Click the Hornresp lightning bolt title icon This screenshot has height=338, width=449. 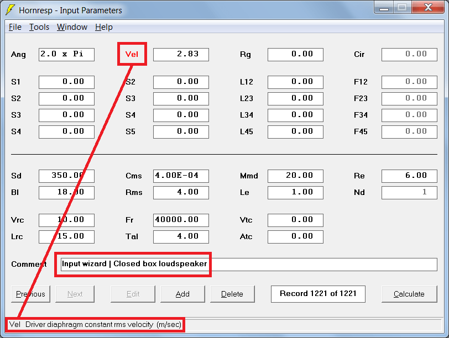10,10
